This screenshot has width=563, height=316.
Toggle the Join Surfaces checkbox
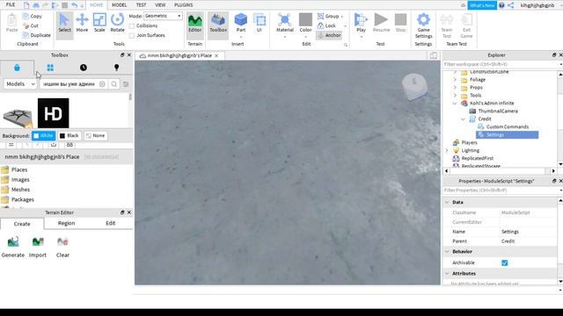[x=132, y=35]
